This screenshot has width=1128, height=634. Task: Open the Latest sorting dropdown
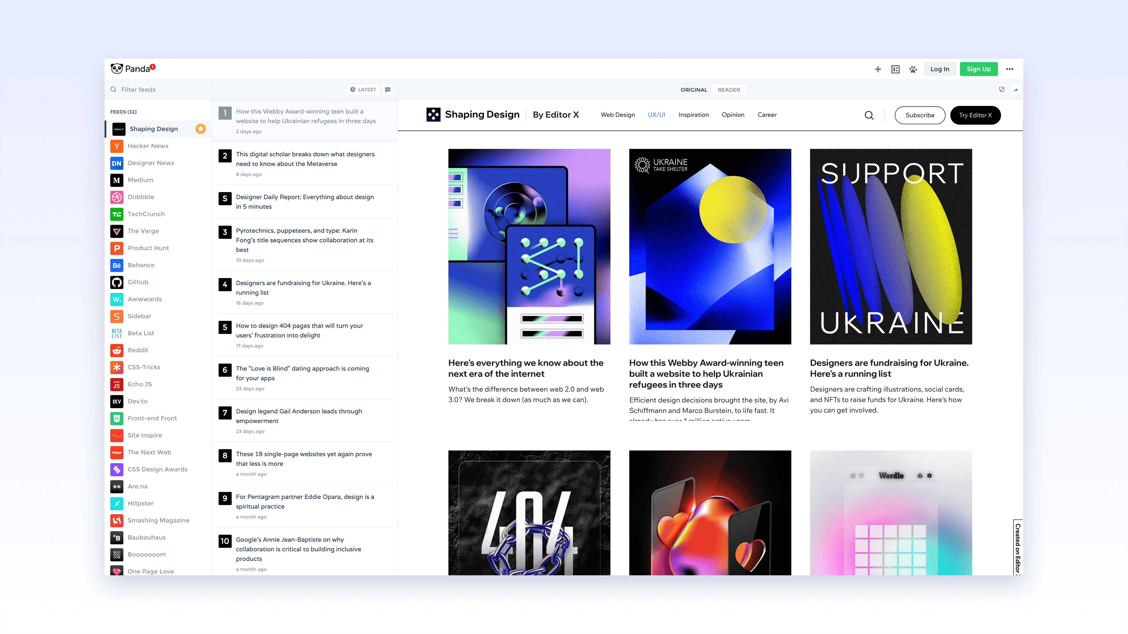tap(363, 90)
